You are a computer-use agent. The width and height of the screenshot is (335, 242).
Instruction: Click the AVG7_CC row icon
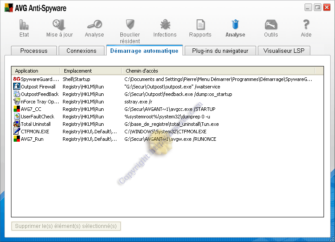(x=16, y=109)
